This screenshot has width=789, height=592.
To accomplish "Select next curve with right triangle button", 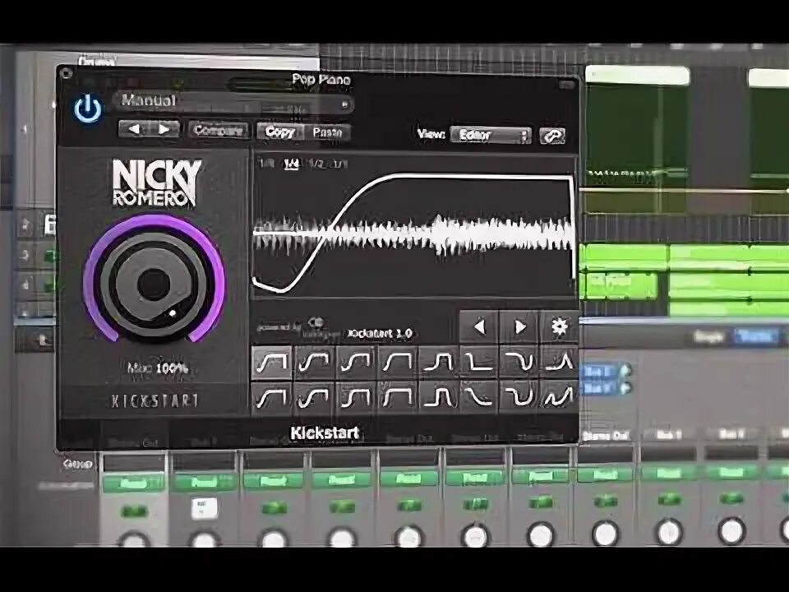I will [519, 327].
